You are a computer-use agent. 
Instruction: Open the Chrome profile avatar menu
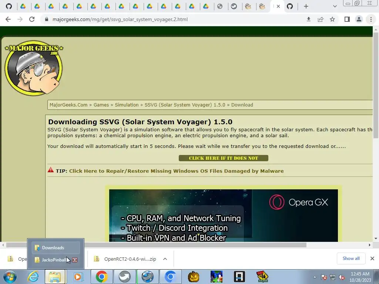(359, 19)
